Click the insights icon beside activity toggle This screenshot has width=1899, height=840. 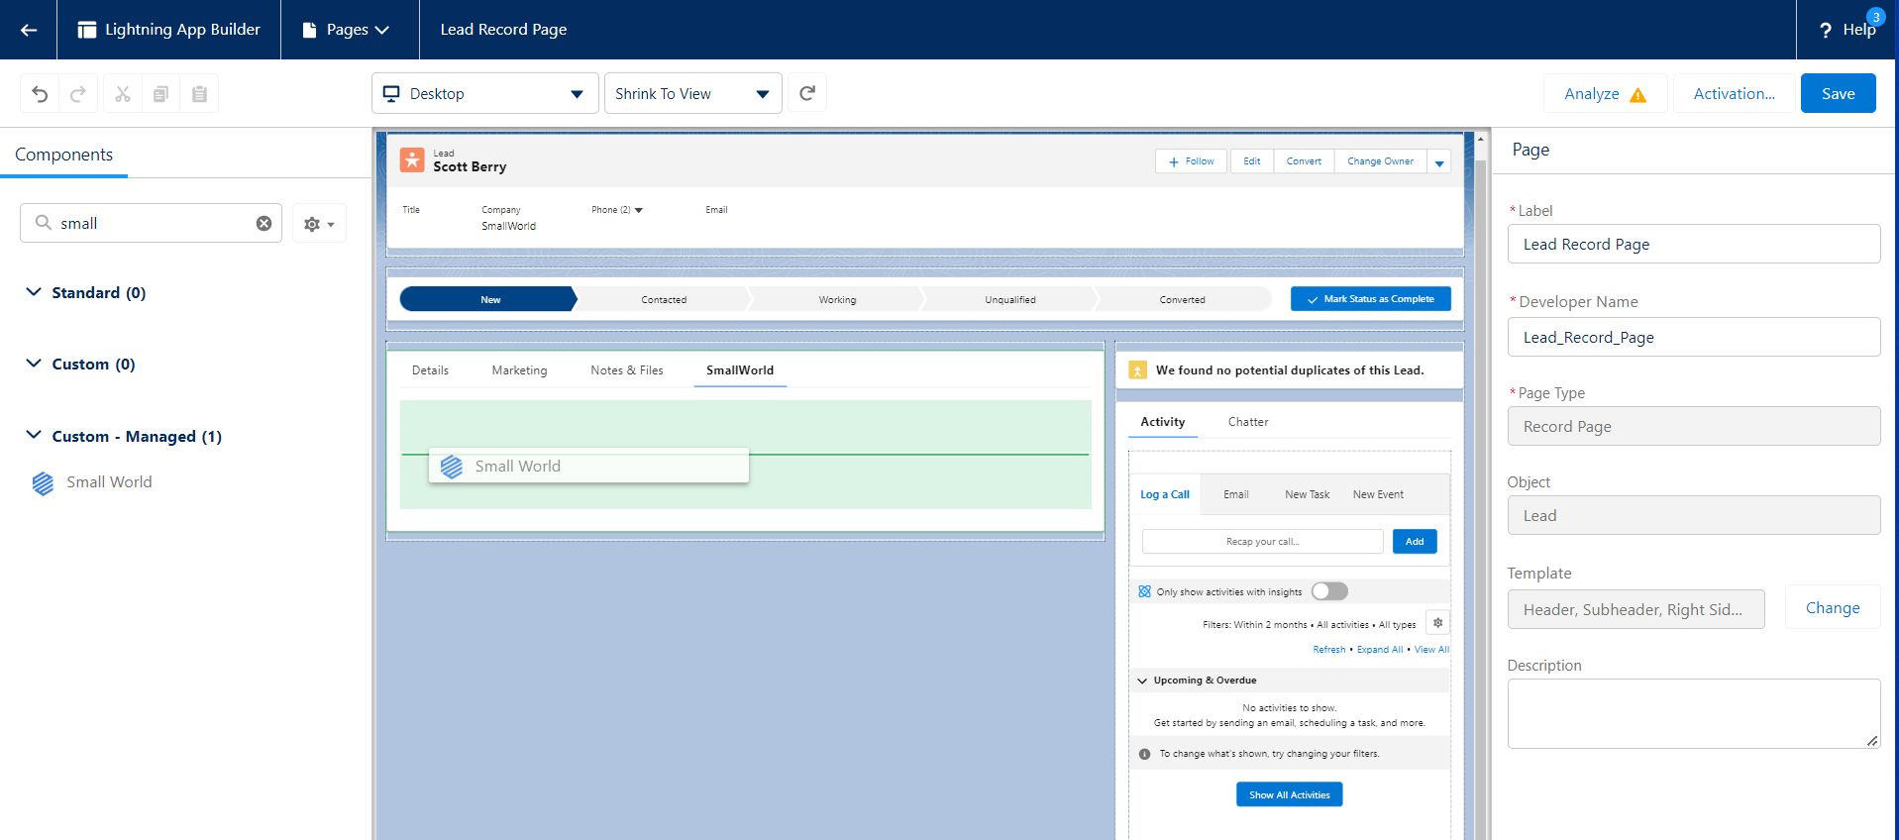1144,591
